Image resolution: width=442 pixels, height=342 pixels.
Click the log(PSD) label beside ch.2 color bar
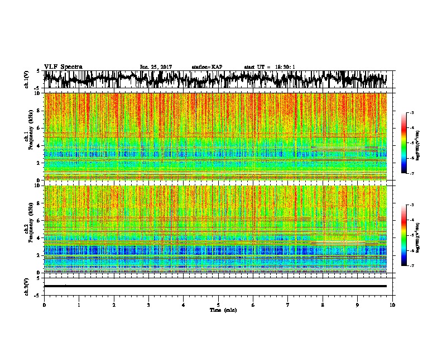click(x=418, y=237)
